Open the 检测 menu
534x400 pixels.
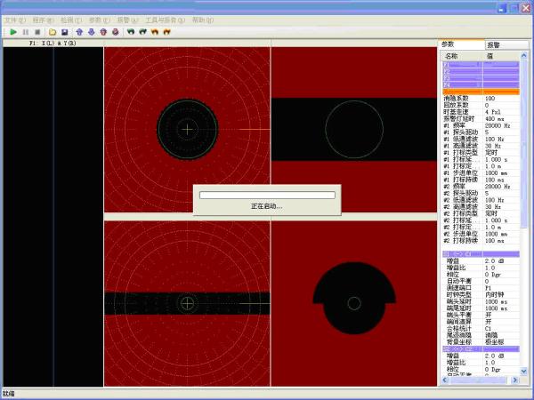[x=71, y=20]
